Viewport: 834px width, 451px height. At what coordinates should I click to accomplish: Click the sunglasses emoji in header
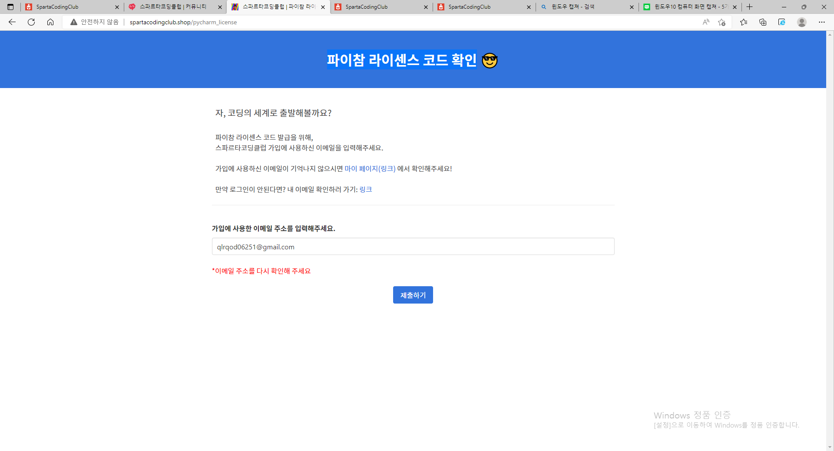click(x=490, y=60)
